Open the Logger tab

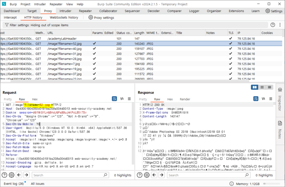click(194, 11)
